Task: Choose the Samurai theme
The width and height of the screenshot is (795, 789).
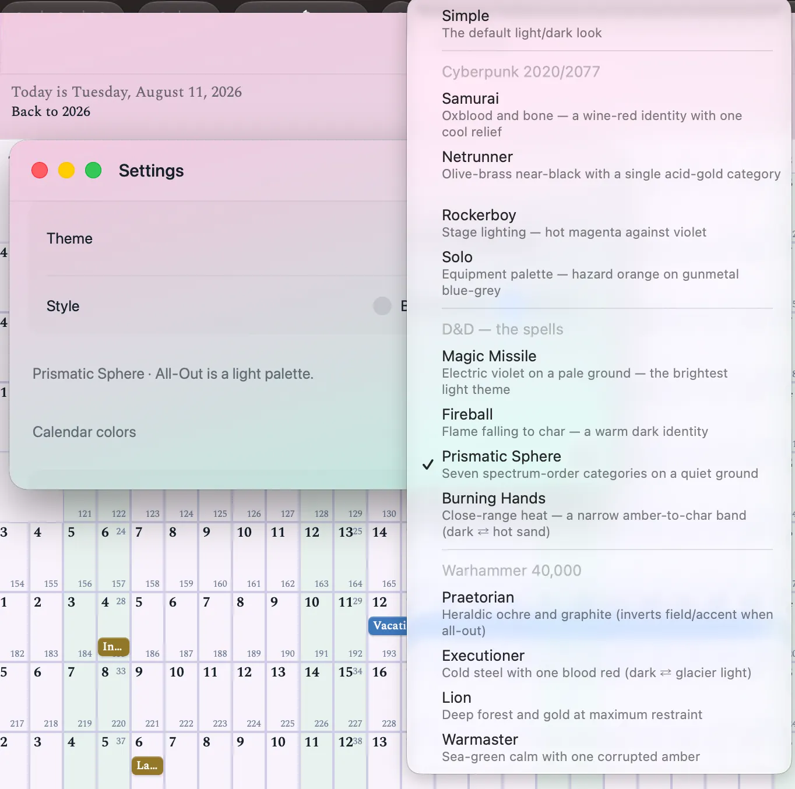Action: click(599, 115)
